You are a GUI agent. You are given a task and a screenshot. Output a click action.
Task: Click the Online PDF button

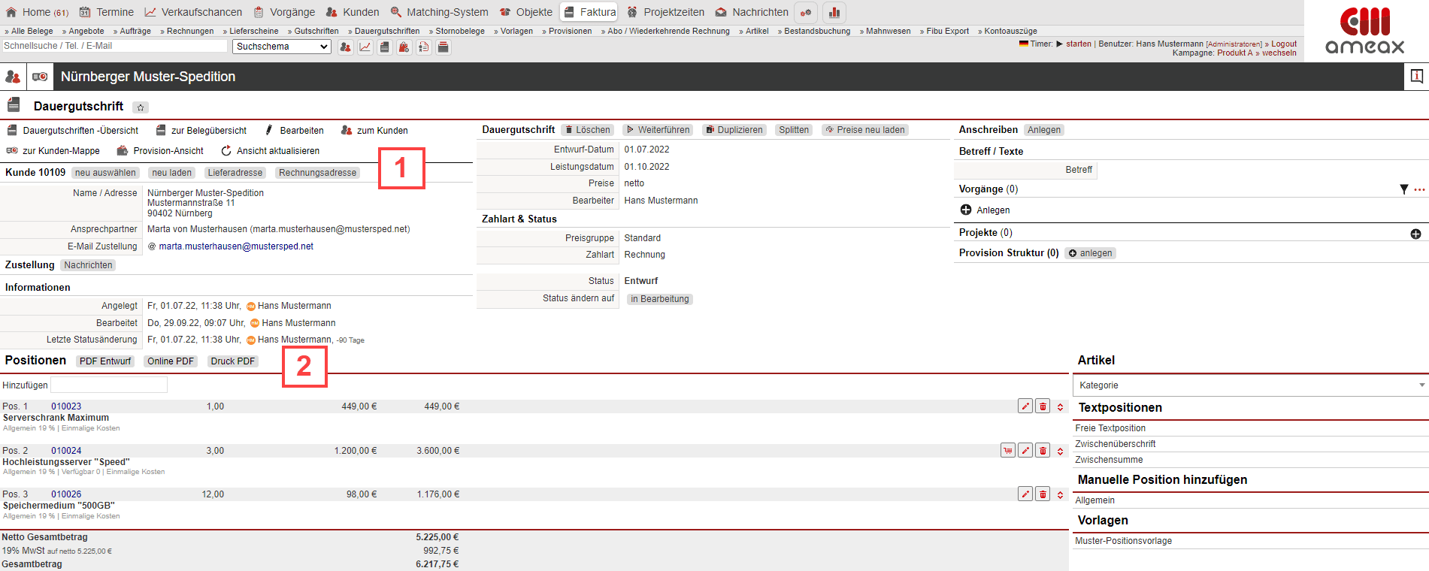(171, 361)
